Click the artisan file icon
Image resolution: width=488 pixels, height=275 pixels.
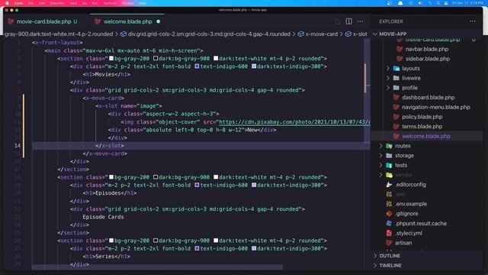[389, 243]
